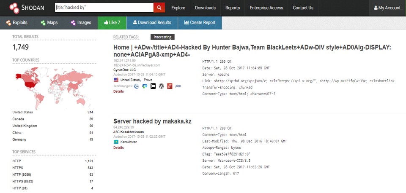Click the user icon beside My Account
406x193 pixels.
(x=376, y=8)
